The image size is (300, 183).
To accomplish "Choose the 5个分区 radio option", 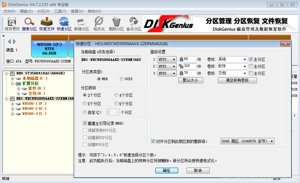I will (x=85, y=103).
